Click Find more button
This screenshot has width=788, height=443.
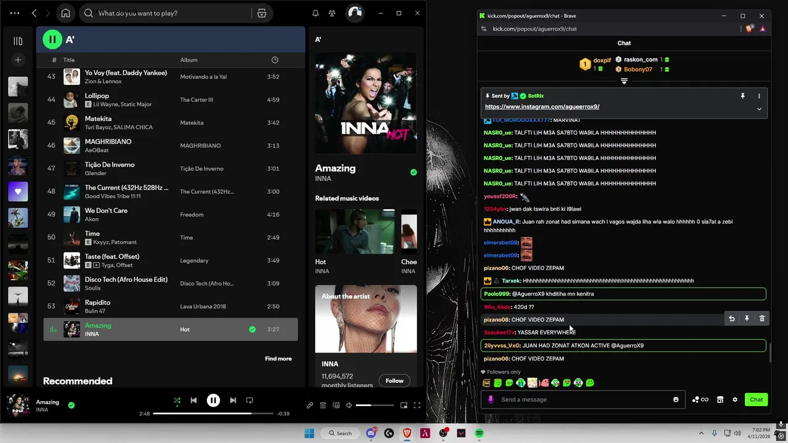[278, 359]
